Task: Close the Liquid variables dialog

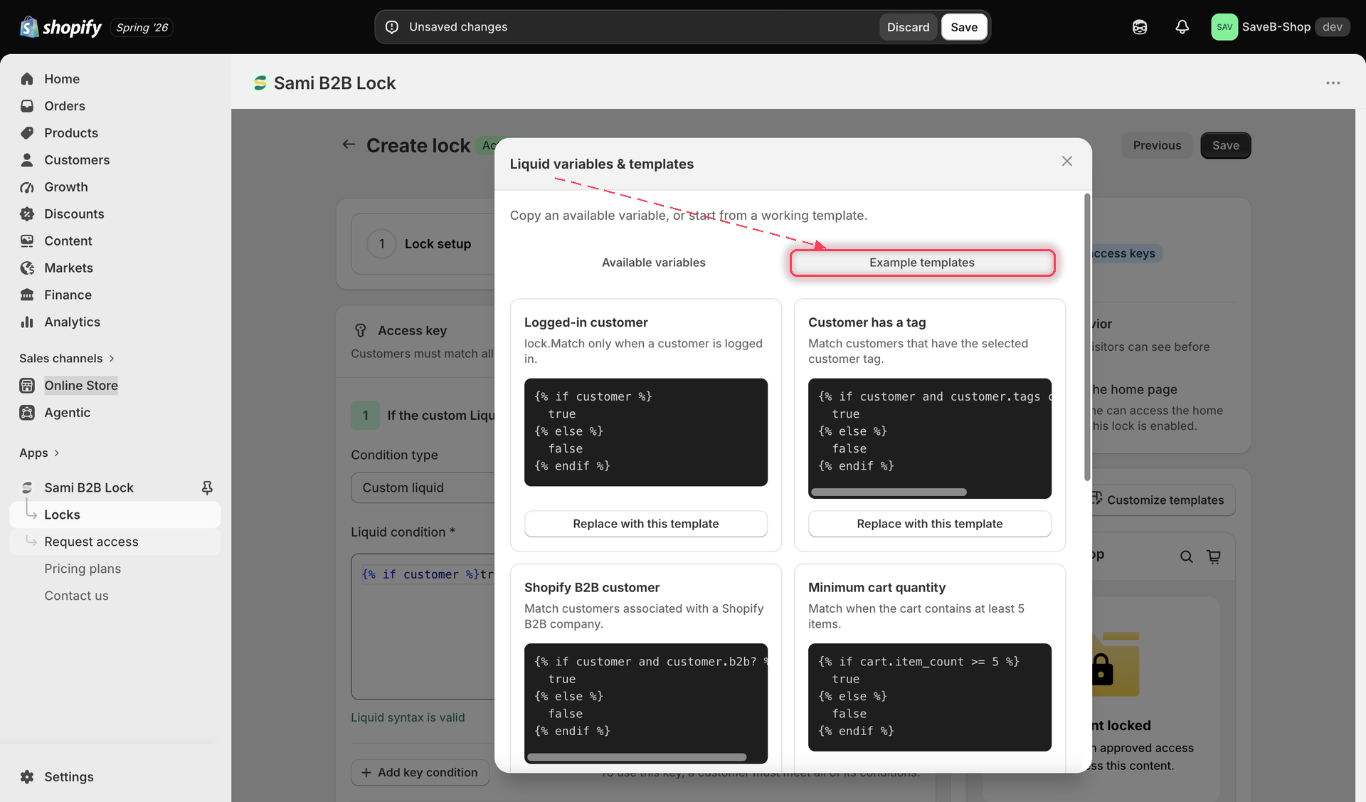Action: pos(1066,162)
